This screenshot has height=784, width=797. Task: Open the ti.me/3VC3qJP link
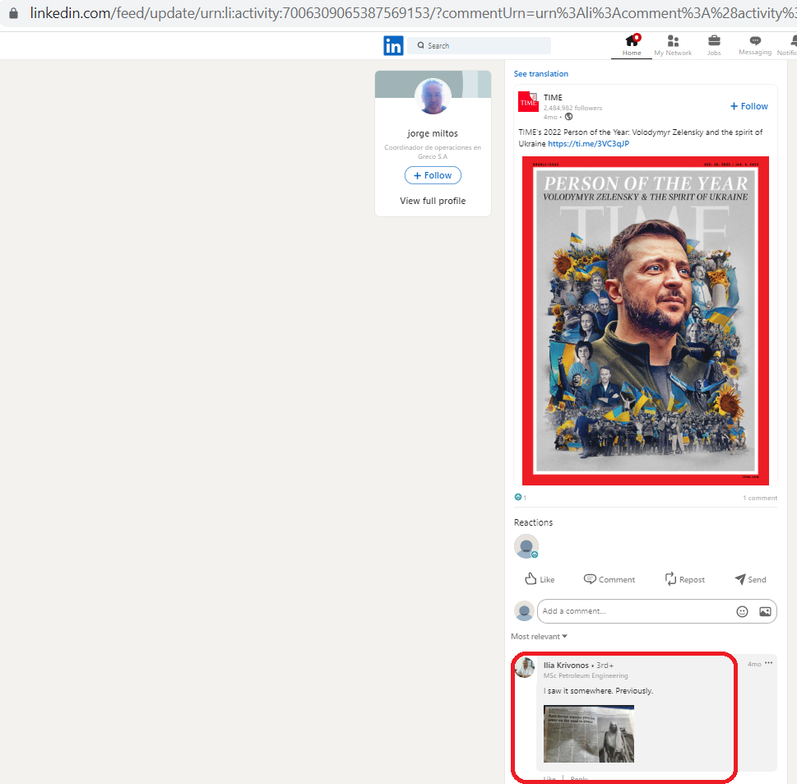coord(589,144)
